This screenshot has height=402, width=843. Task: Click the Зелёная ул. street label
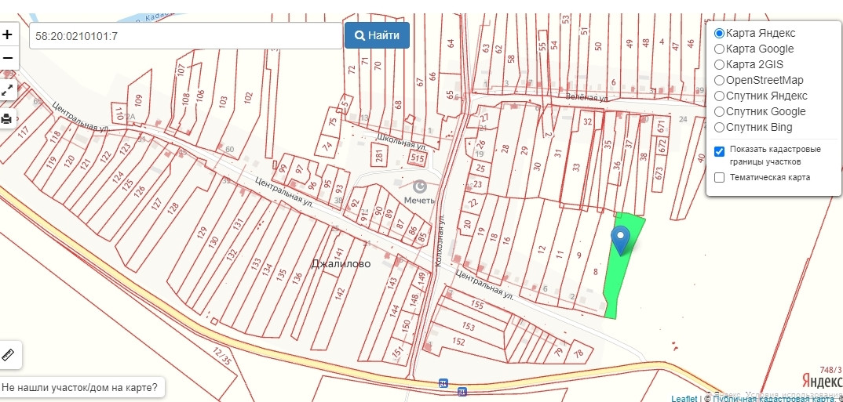point(587,98)
